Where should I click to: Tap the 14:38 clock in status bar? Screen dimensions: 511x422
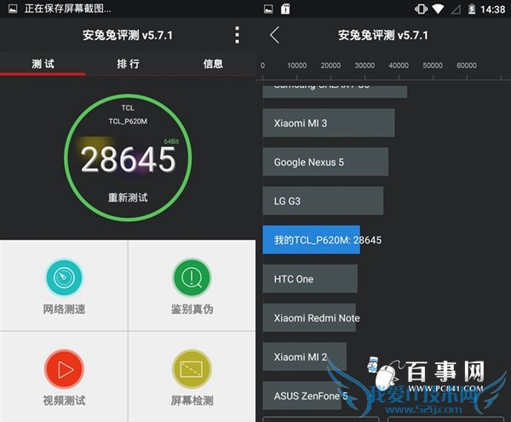click(492, 9)
